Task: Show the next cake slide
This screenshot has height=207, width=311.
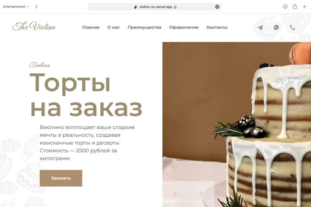Action: (201, 194)
